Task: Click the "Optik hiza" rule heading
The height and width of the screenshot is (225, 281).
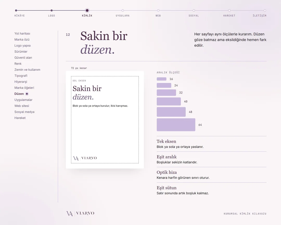Action: click(x=167, y=172)
